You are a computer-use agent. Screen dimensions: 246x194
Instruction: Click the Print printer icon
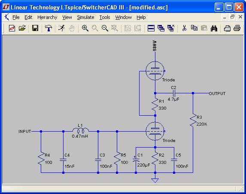[237, 28]
